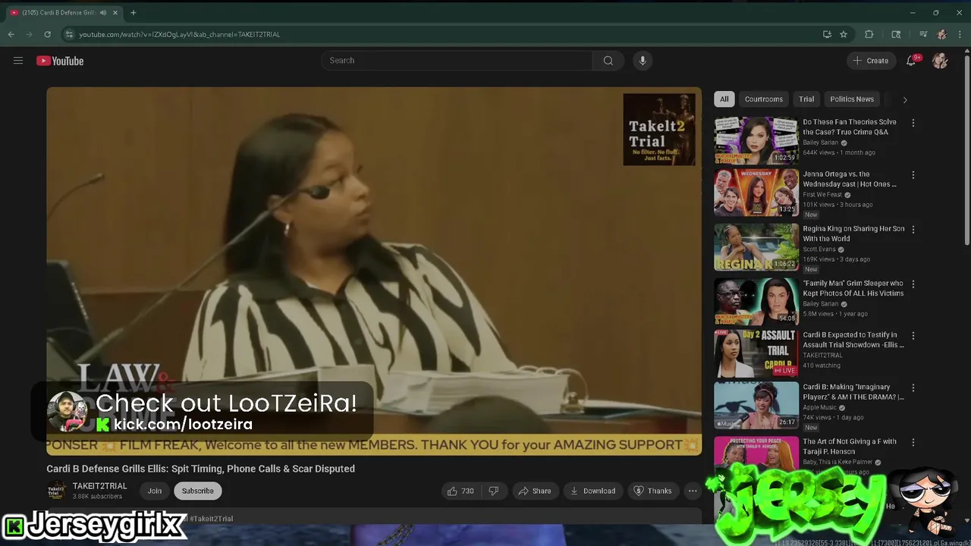The width and height of the screenshot is (971, 546).
Task: Open Bailey Sarian channel under Fan Theories
Action: click(820, 143)
